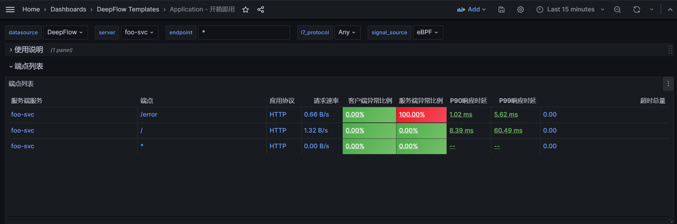Click the 1.02 ms P90 latency
Screen dimensions: 677x224
(x=461, y=115)
